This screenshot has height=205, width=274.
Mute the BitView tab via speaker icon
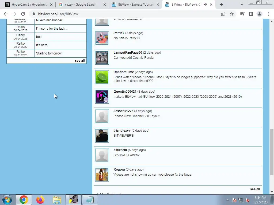pos(205,5)
